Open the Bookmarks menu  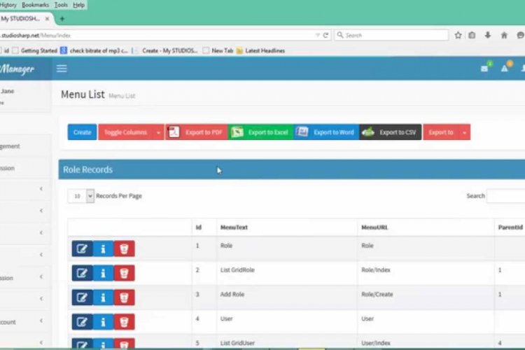pos(35,5)
